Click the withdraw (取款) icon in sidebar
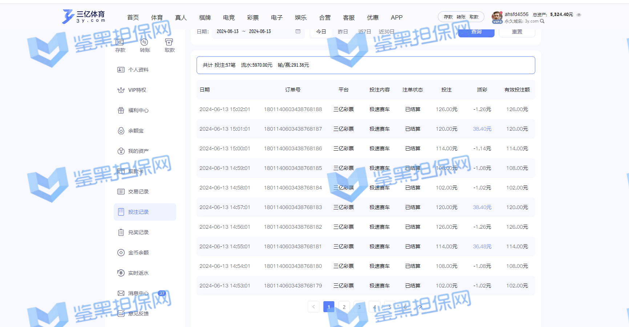Screen dimensions: 629x327 169,42
